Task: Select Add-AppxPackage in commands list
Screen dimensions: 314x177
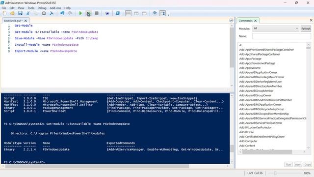Action: pyautogui.click(x=250, y=59)
